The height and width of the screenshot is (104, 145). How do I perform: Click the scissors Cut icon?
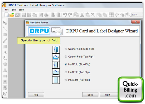82,15
